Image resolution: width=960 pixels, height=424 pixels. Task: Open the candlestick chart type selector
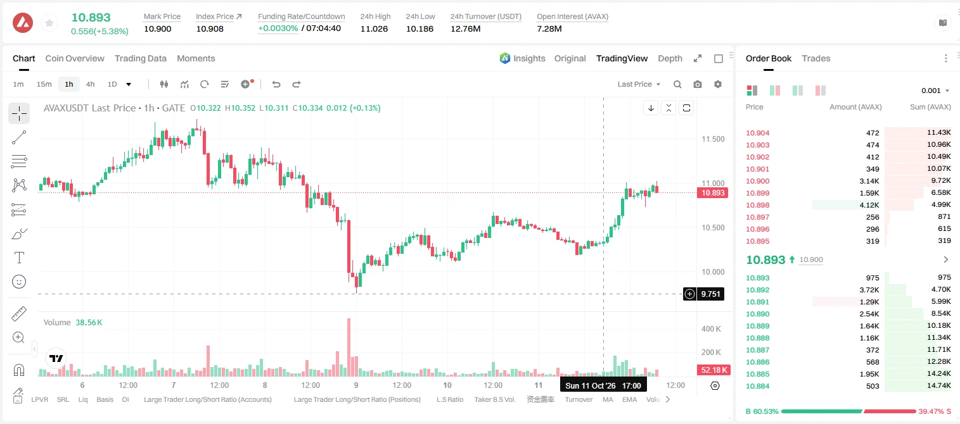[x=165, y=84]
